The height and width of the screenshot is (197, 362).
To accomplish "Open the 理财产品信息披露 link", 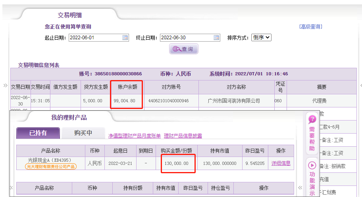I will (183, 136).
